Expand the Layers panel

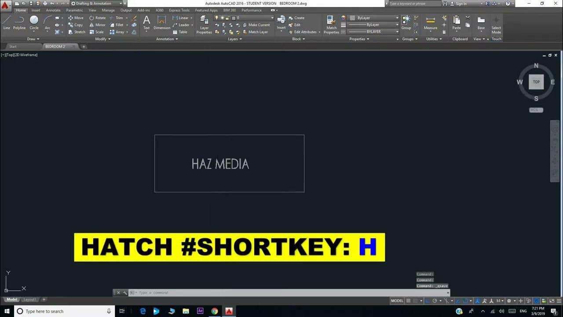tap(235, 39)
